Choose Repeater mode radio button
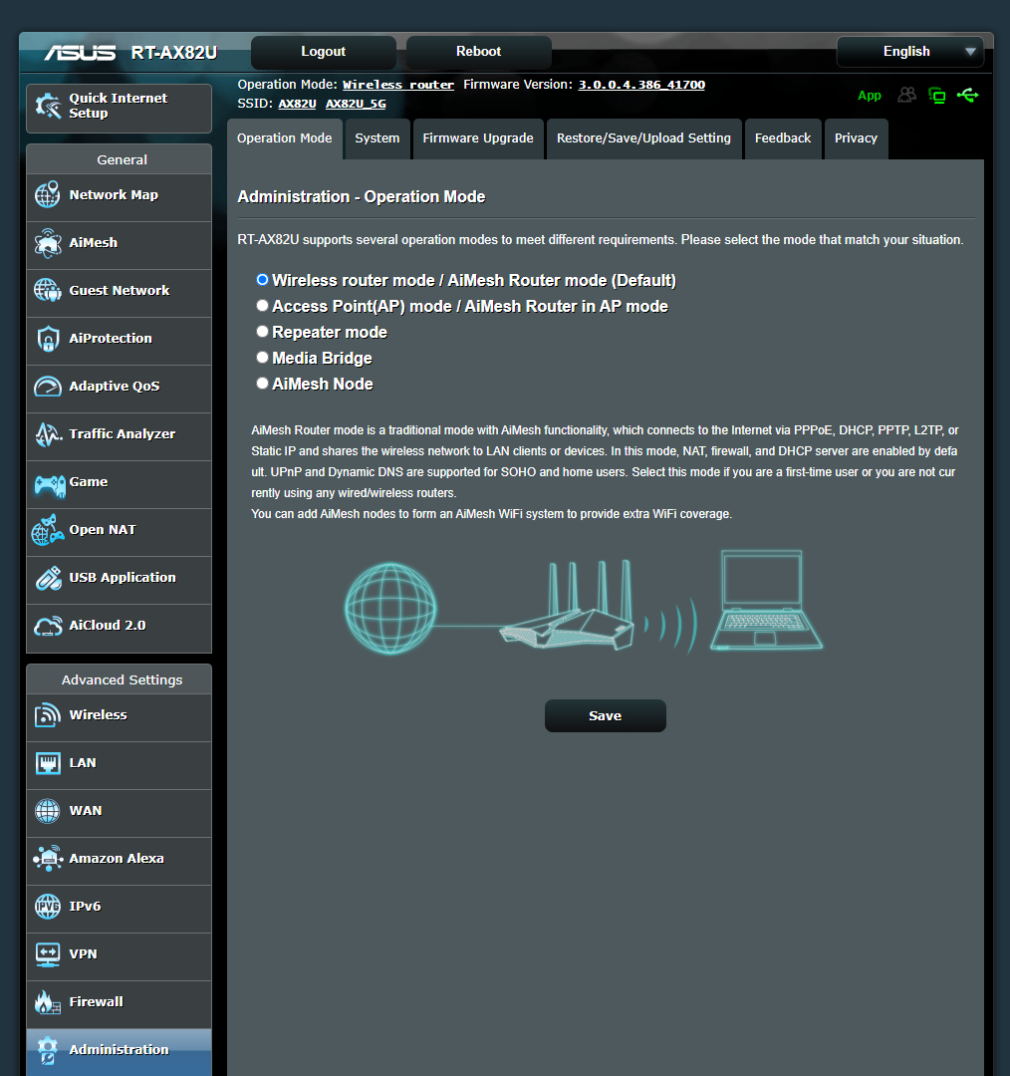 [x=262, y=332]
